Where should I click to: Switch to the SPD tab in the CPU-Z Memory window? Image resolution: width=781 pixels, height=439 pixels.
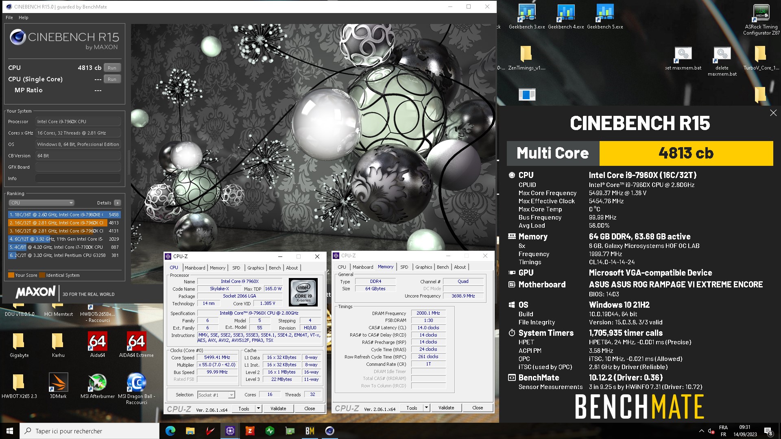[404, 267]
